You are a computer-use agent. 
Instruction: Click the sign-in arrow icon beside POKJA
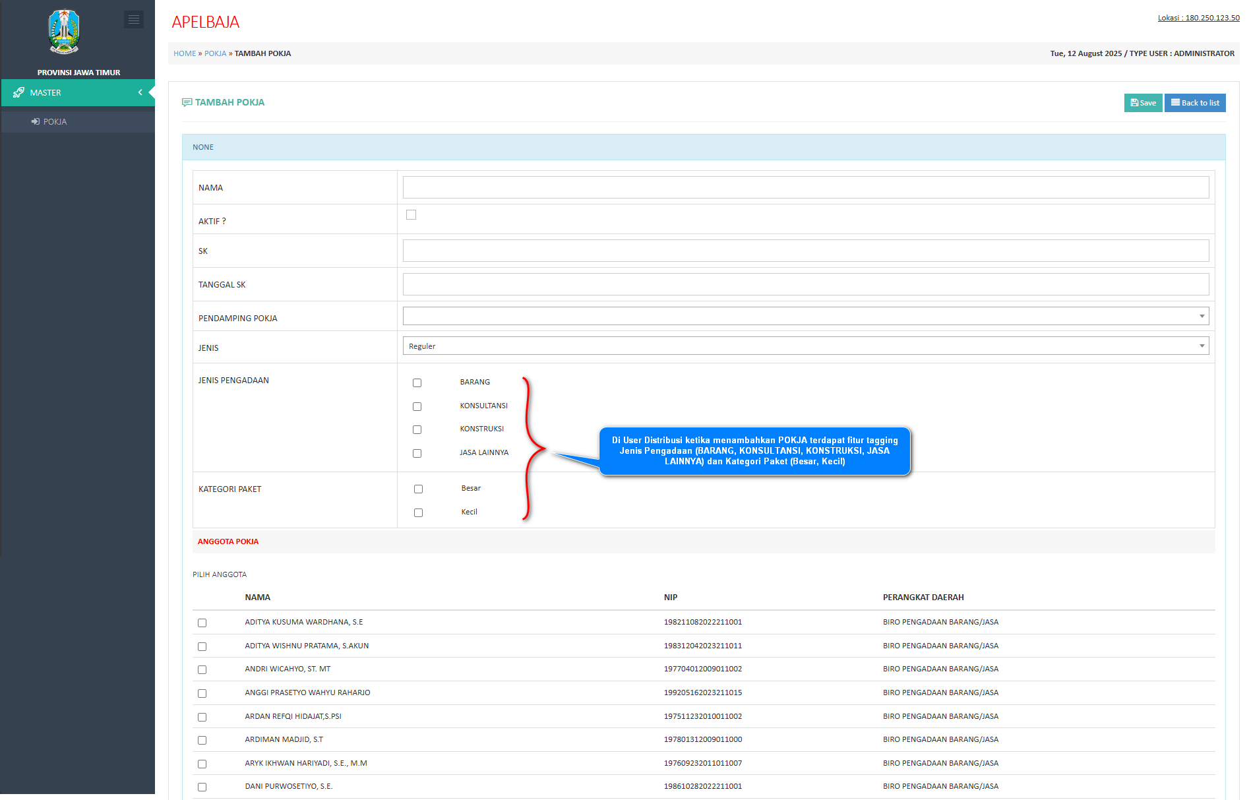tap(36, 121)
